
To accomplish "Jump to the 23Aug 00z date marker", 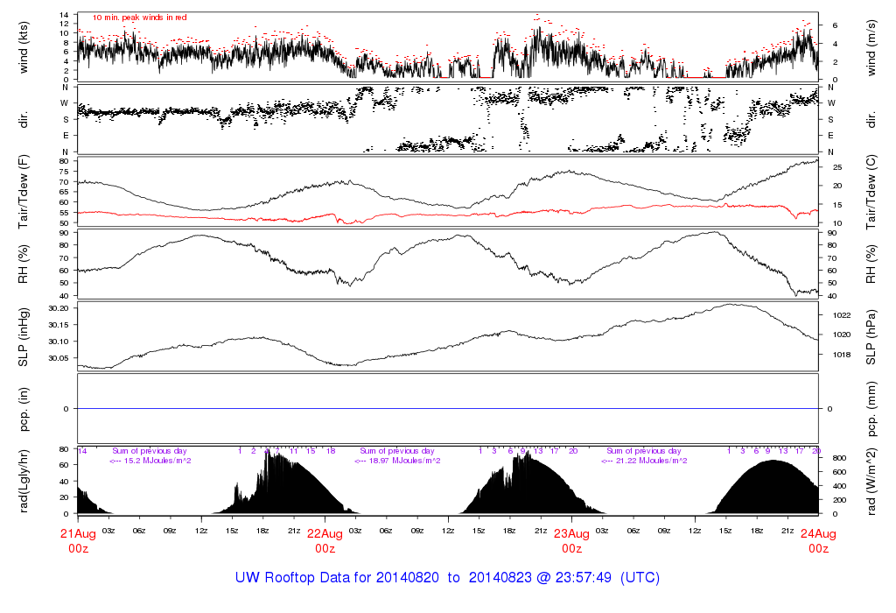I will click(x=571, y=540).
